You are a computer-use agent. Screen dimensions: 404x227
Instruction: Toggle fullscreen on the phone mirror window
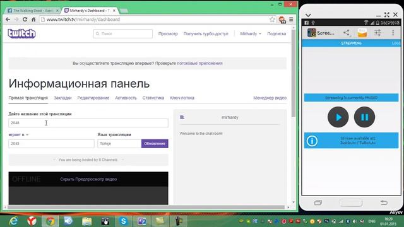(386, 15)
